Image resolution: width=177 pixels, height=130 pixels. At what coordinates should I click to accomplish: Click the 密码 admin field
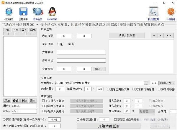tap(24, 111)
